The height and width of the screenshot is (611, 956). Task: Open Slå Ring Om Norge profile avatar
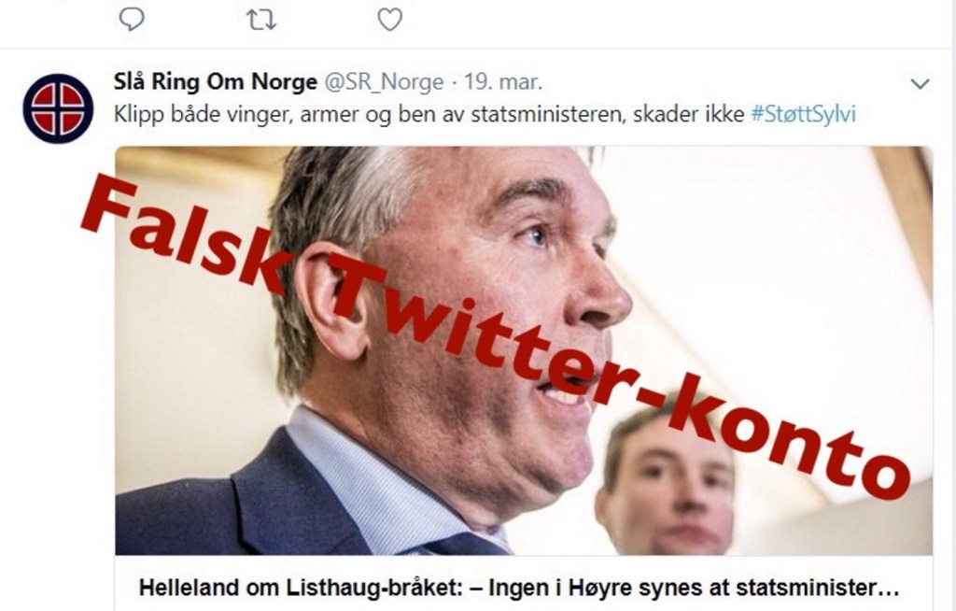(58, 108)
